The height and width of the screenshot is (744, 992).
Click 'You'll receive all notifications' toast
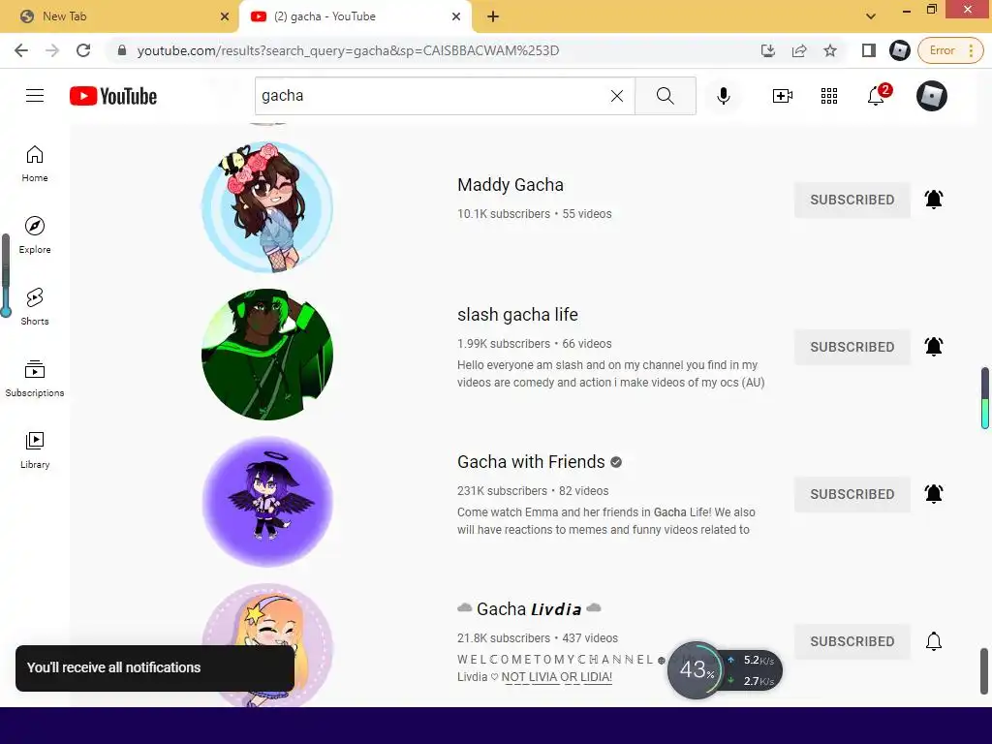pos(155,668)
